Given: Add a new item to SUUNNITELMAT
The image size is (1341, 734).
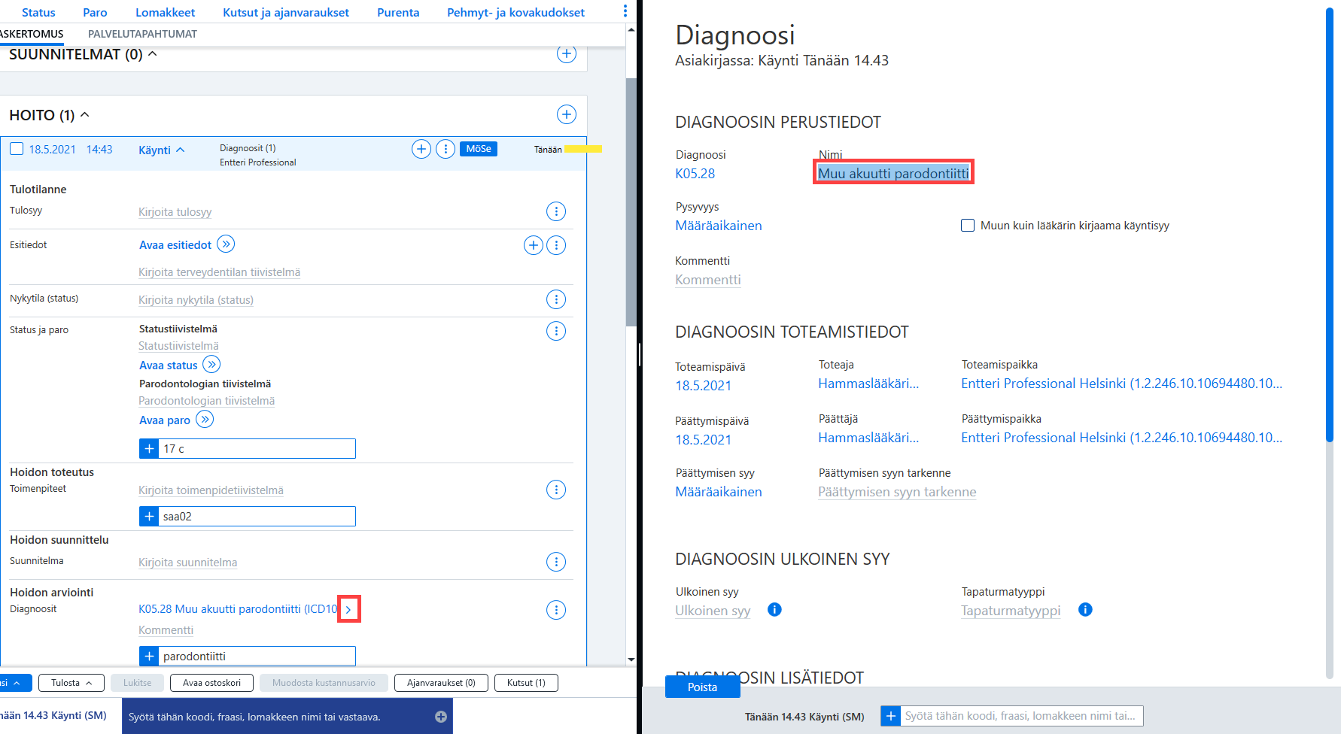Looking at the screenshot, I should 567,53.
